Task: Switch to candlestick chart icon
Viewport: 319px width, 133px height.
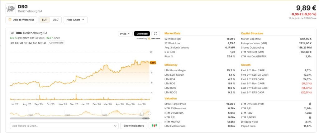Action: point(154,126)
